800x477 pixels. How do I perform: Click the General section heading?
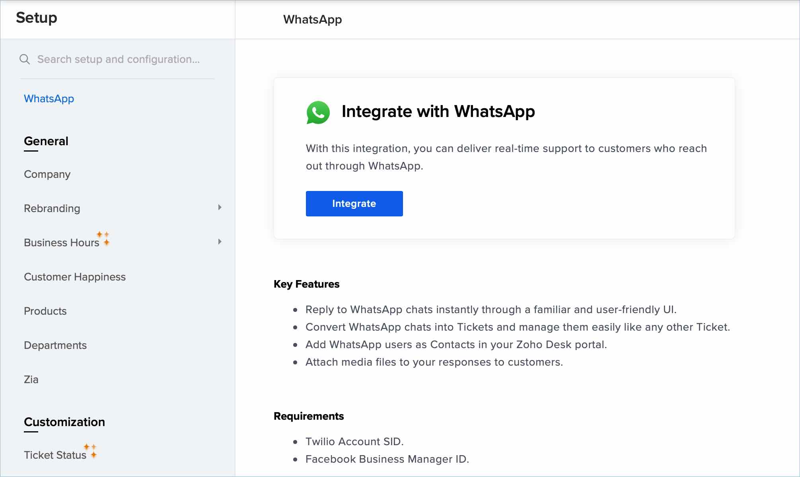46,141
